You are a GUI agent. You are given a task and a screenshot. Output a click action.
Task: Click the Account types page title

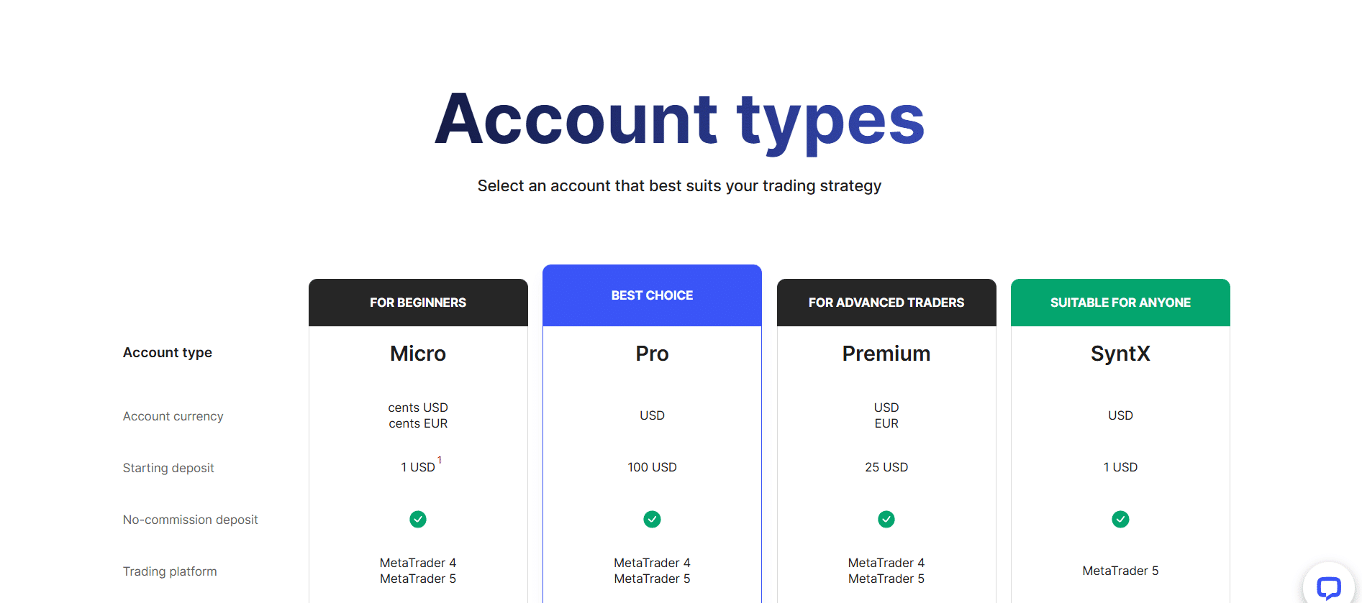679,120
